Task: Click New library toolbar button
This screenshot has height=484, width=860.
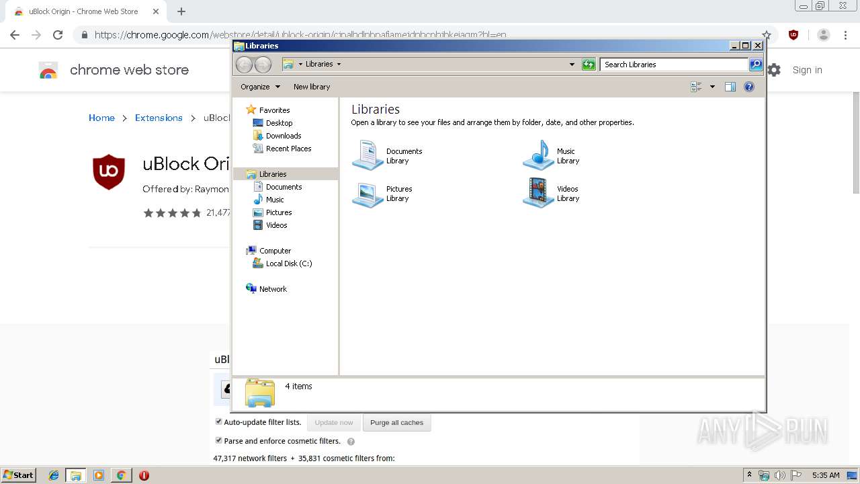Action: click(x=312, y=87)
